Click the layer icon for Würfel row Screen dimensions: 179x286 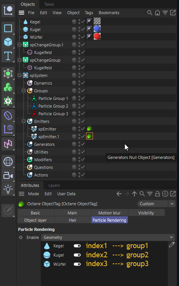click(74, 37)
